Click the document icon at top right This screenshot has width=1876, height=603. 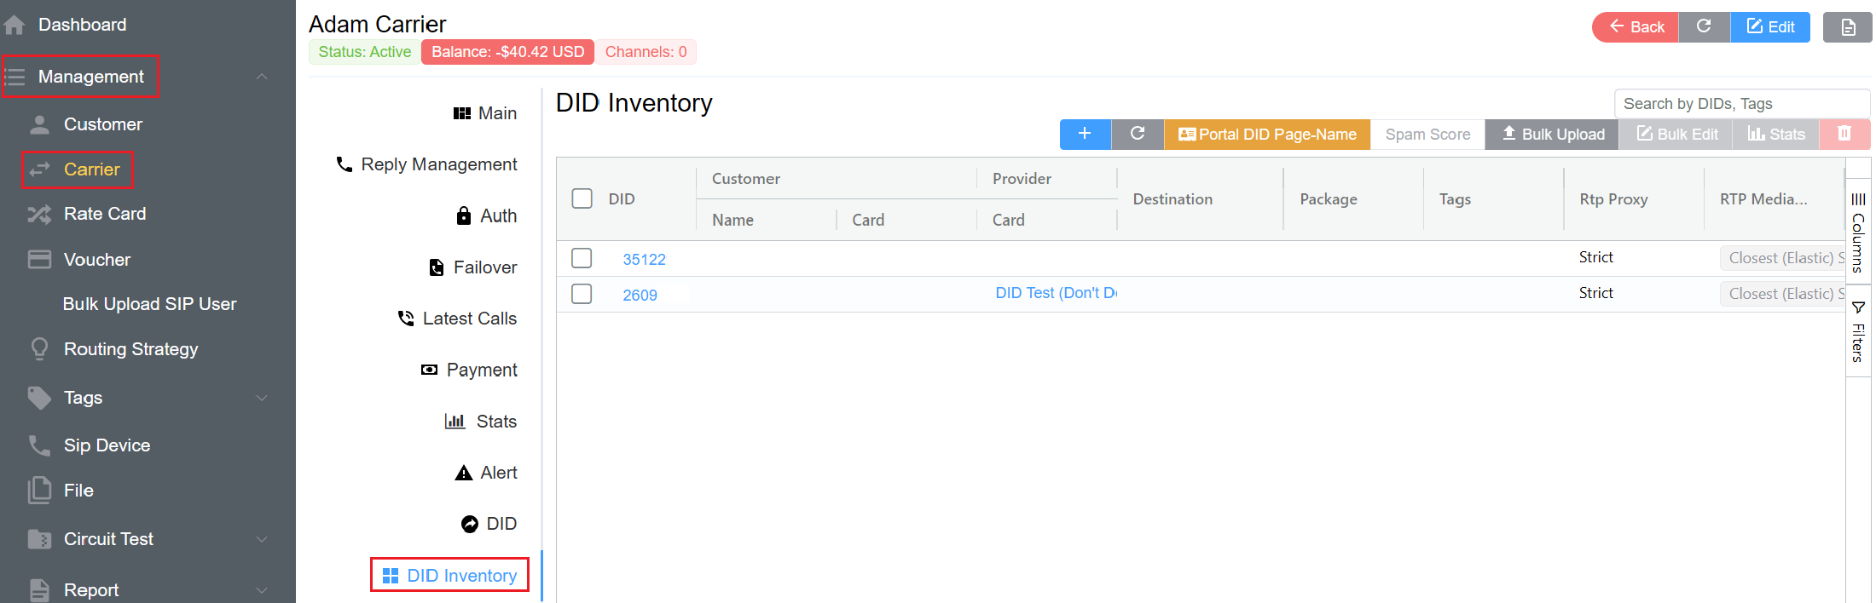1848,27
